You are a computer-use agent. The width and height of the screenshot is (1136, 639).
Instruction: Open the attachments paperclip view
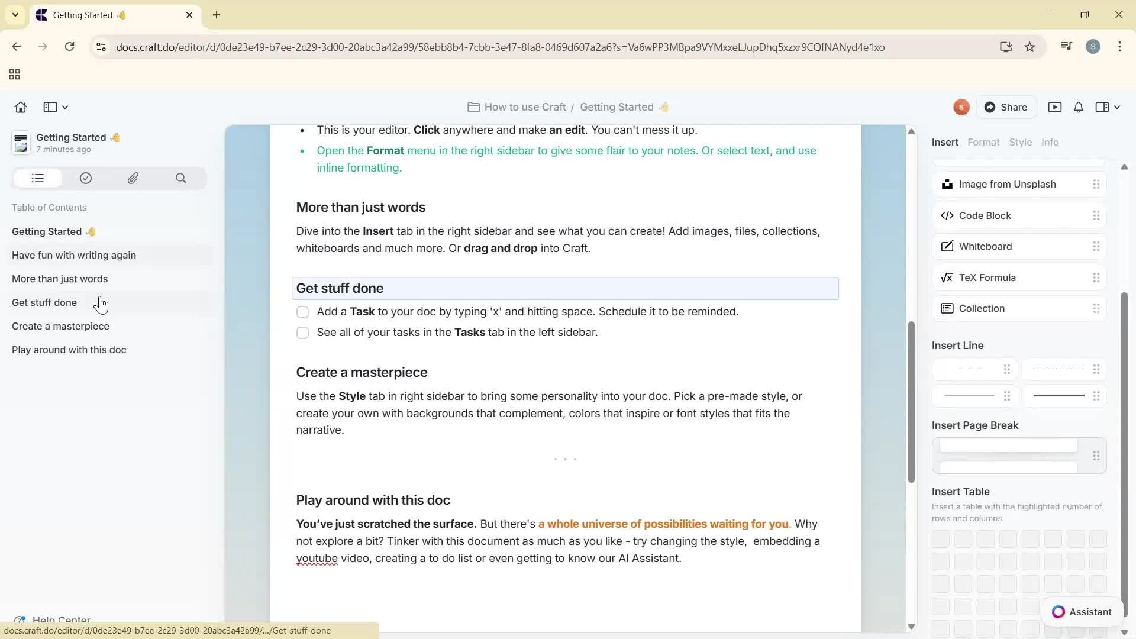[x=133, y=178]
